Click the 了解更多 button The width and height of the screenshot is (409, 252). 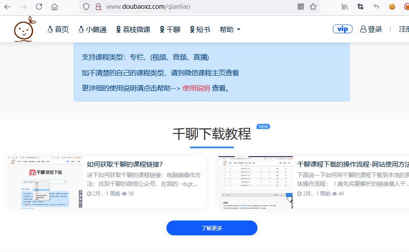(212, 228)
